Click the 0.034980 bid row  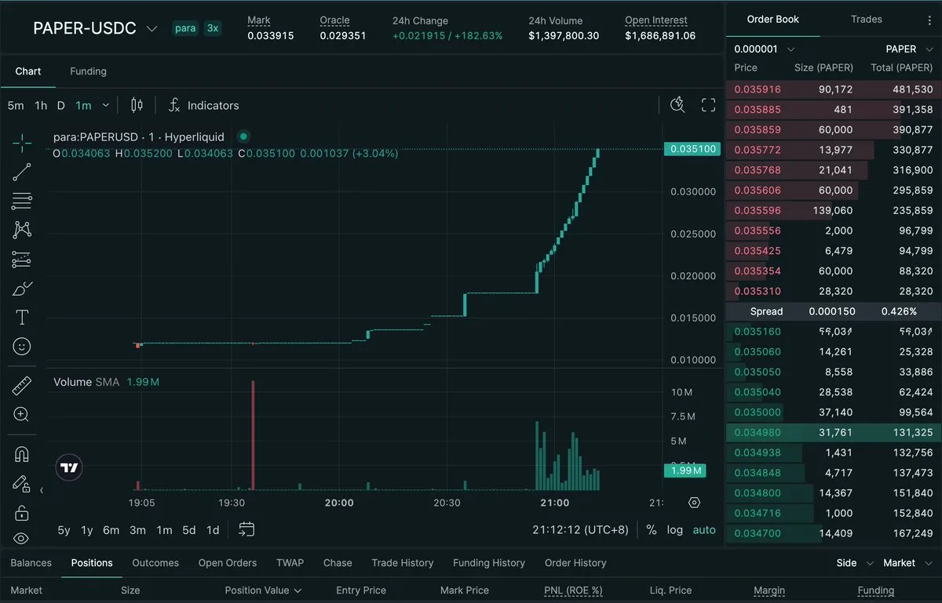click(x=834, y=433)
